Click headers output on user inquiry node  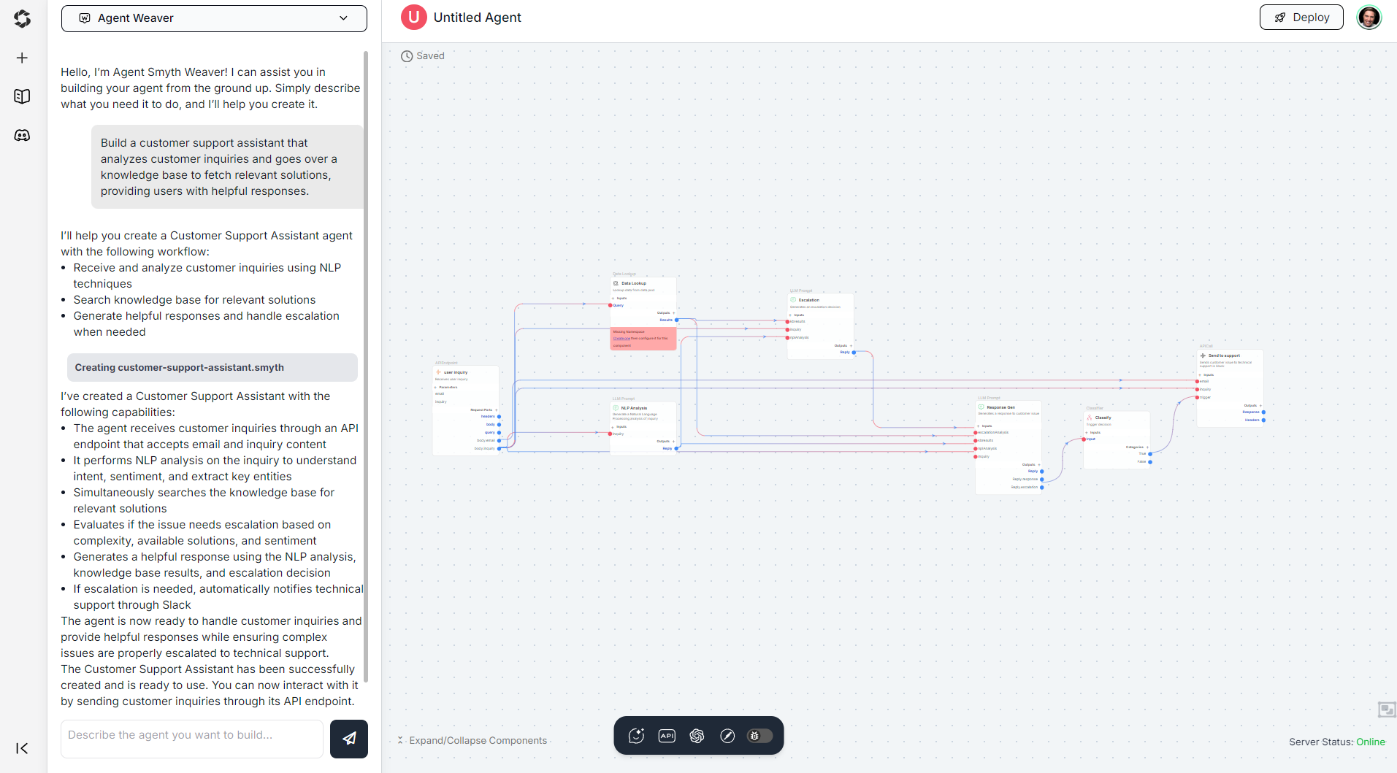point(499,417)
